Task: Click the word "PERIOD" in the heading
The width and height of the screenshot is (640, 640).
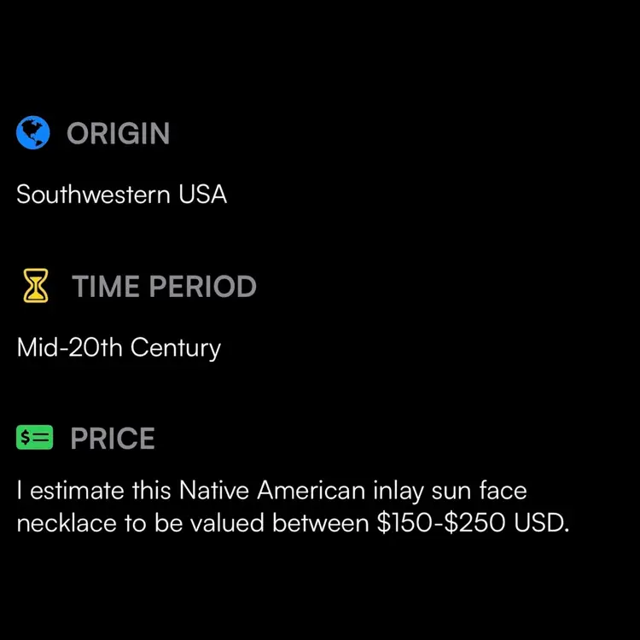Action: tap(202, 287)
